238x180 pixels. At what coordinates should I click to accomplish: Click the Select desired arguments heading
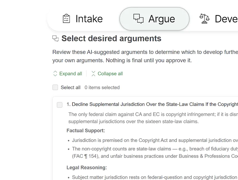[111, 38]
